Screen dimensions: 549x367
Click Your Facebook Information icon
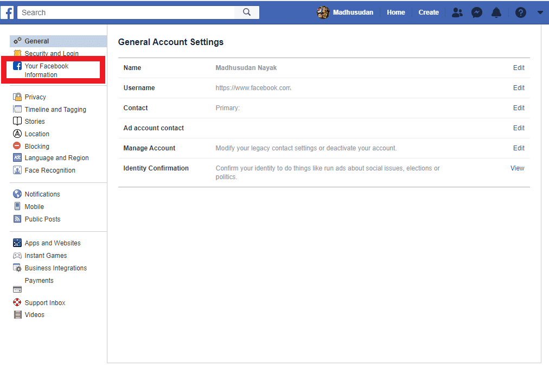[17, 66]
